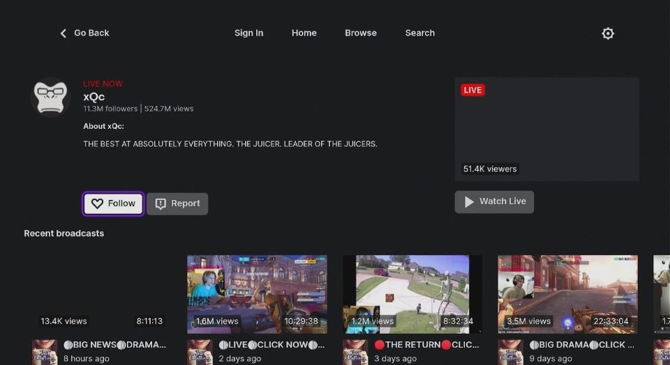Image resolution: width=670 pixels, height=365 pixels.
Task: Click the 9 days ago timestamp
Action: (551, 359)
